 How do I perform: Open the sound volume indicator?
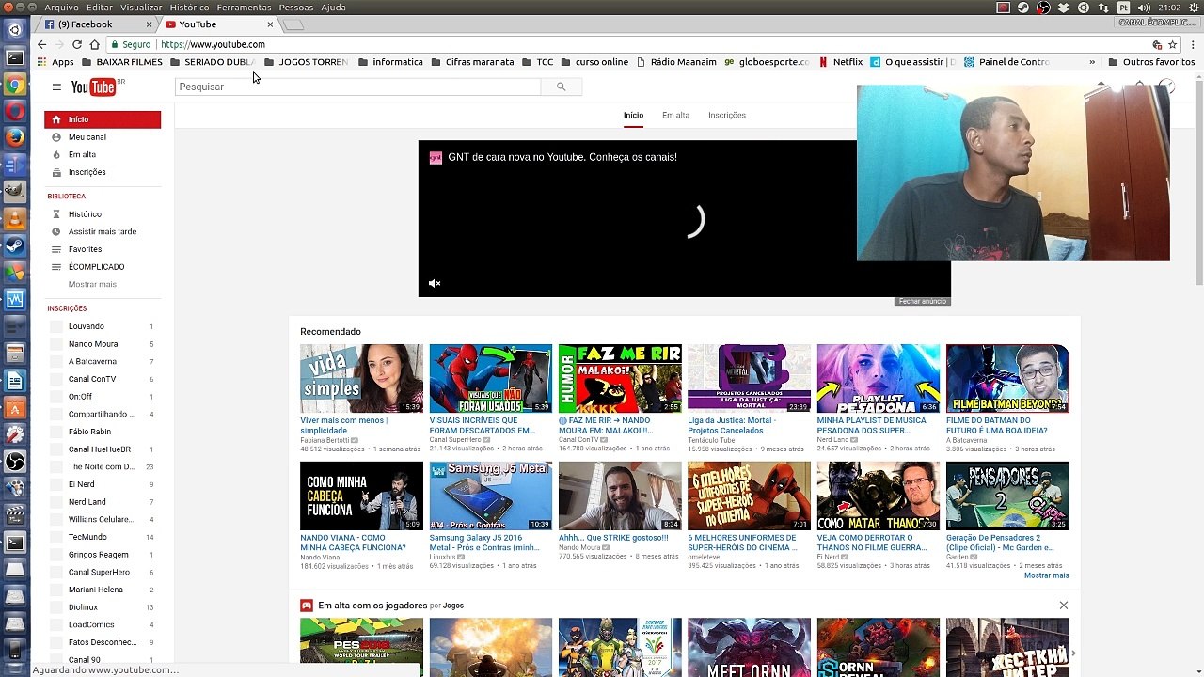click(1146, 8)
